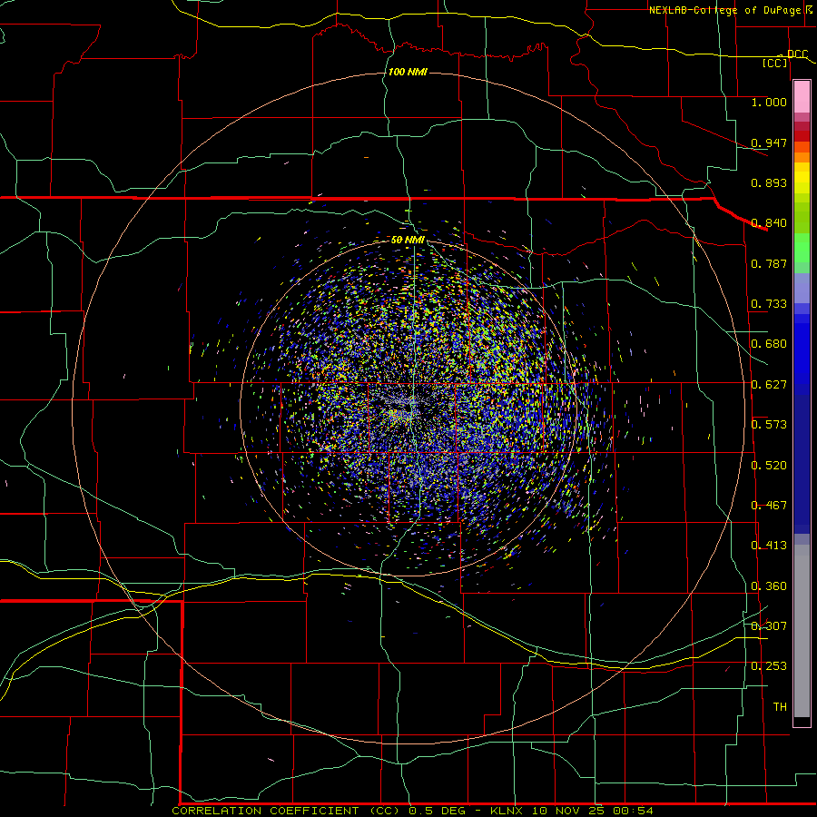Click the 0.787 scale value
817x817 pixels.
tap(769, 263)
